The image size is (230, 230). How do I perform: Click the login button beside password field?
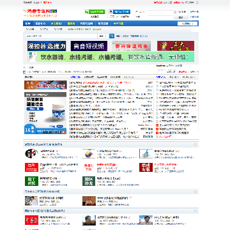pos(181,17)
